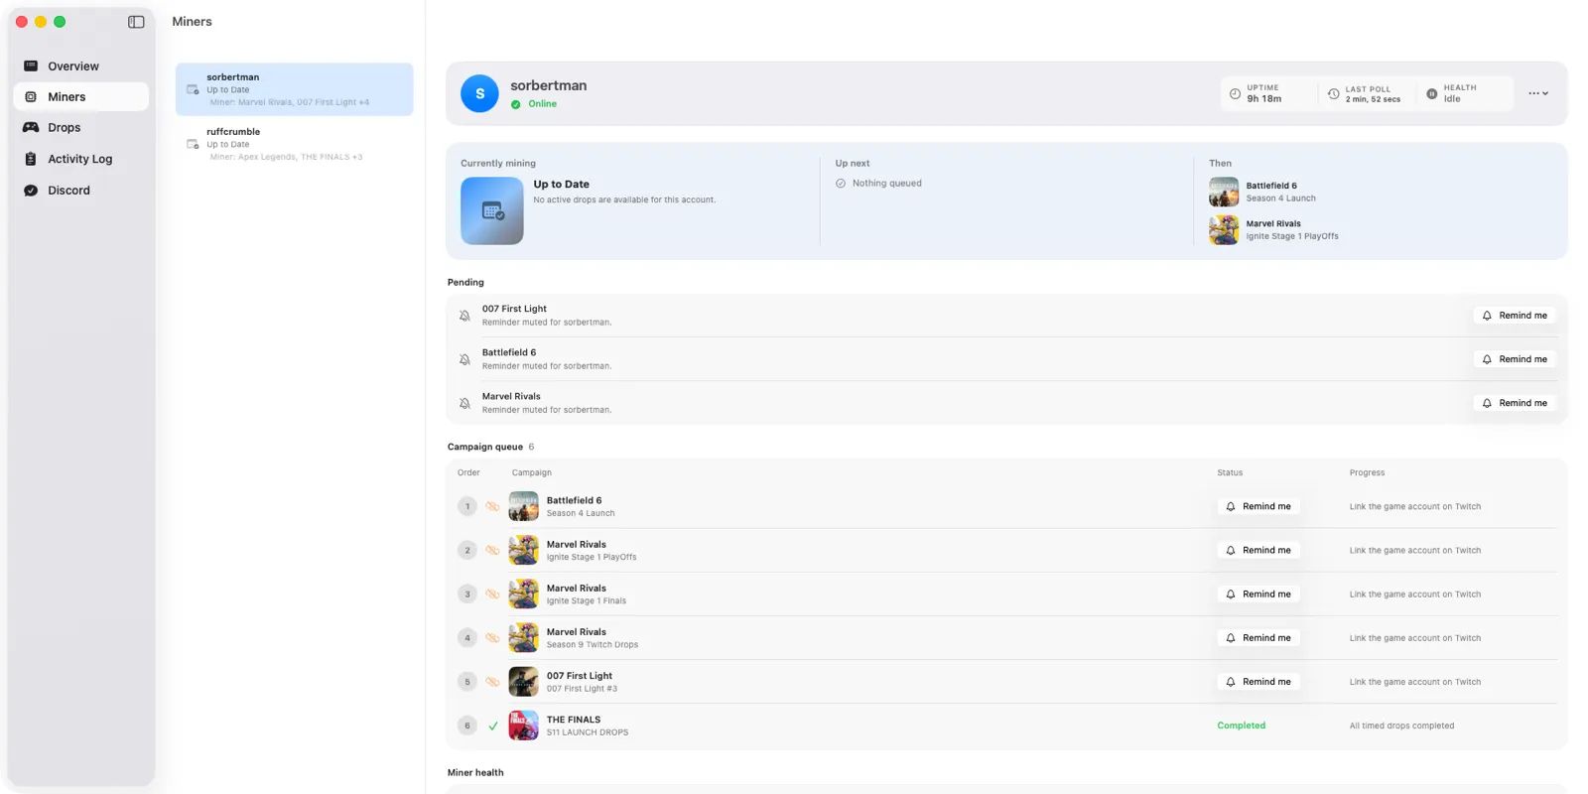Click order number 6 badge in queue
The width and height of the screenshot is (1588, 794).
467,726
